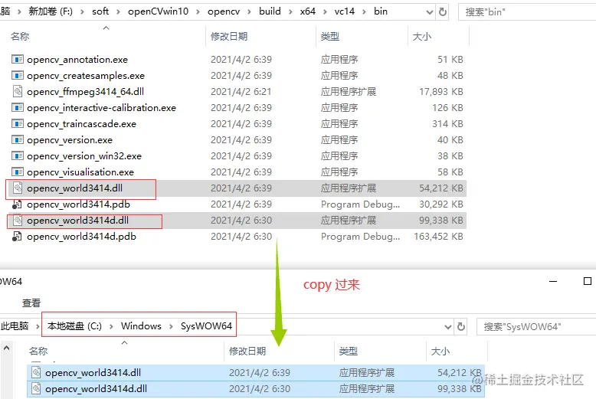Select file name opencv_version.exe
The height and width of the screenshot is (399, 596).
click(x=70, y=140)
